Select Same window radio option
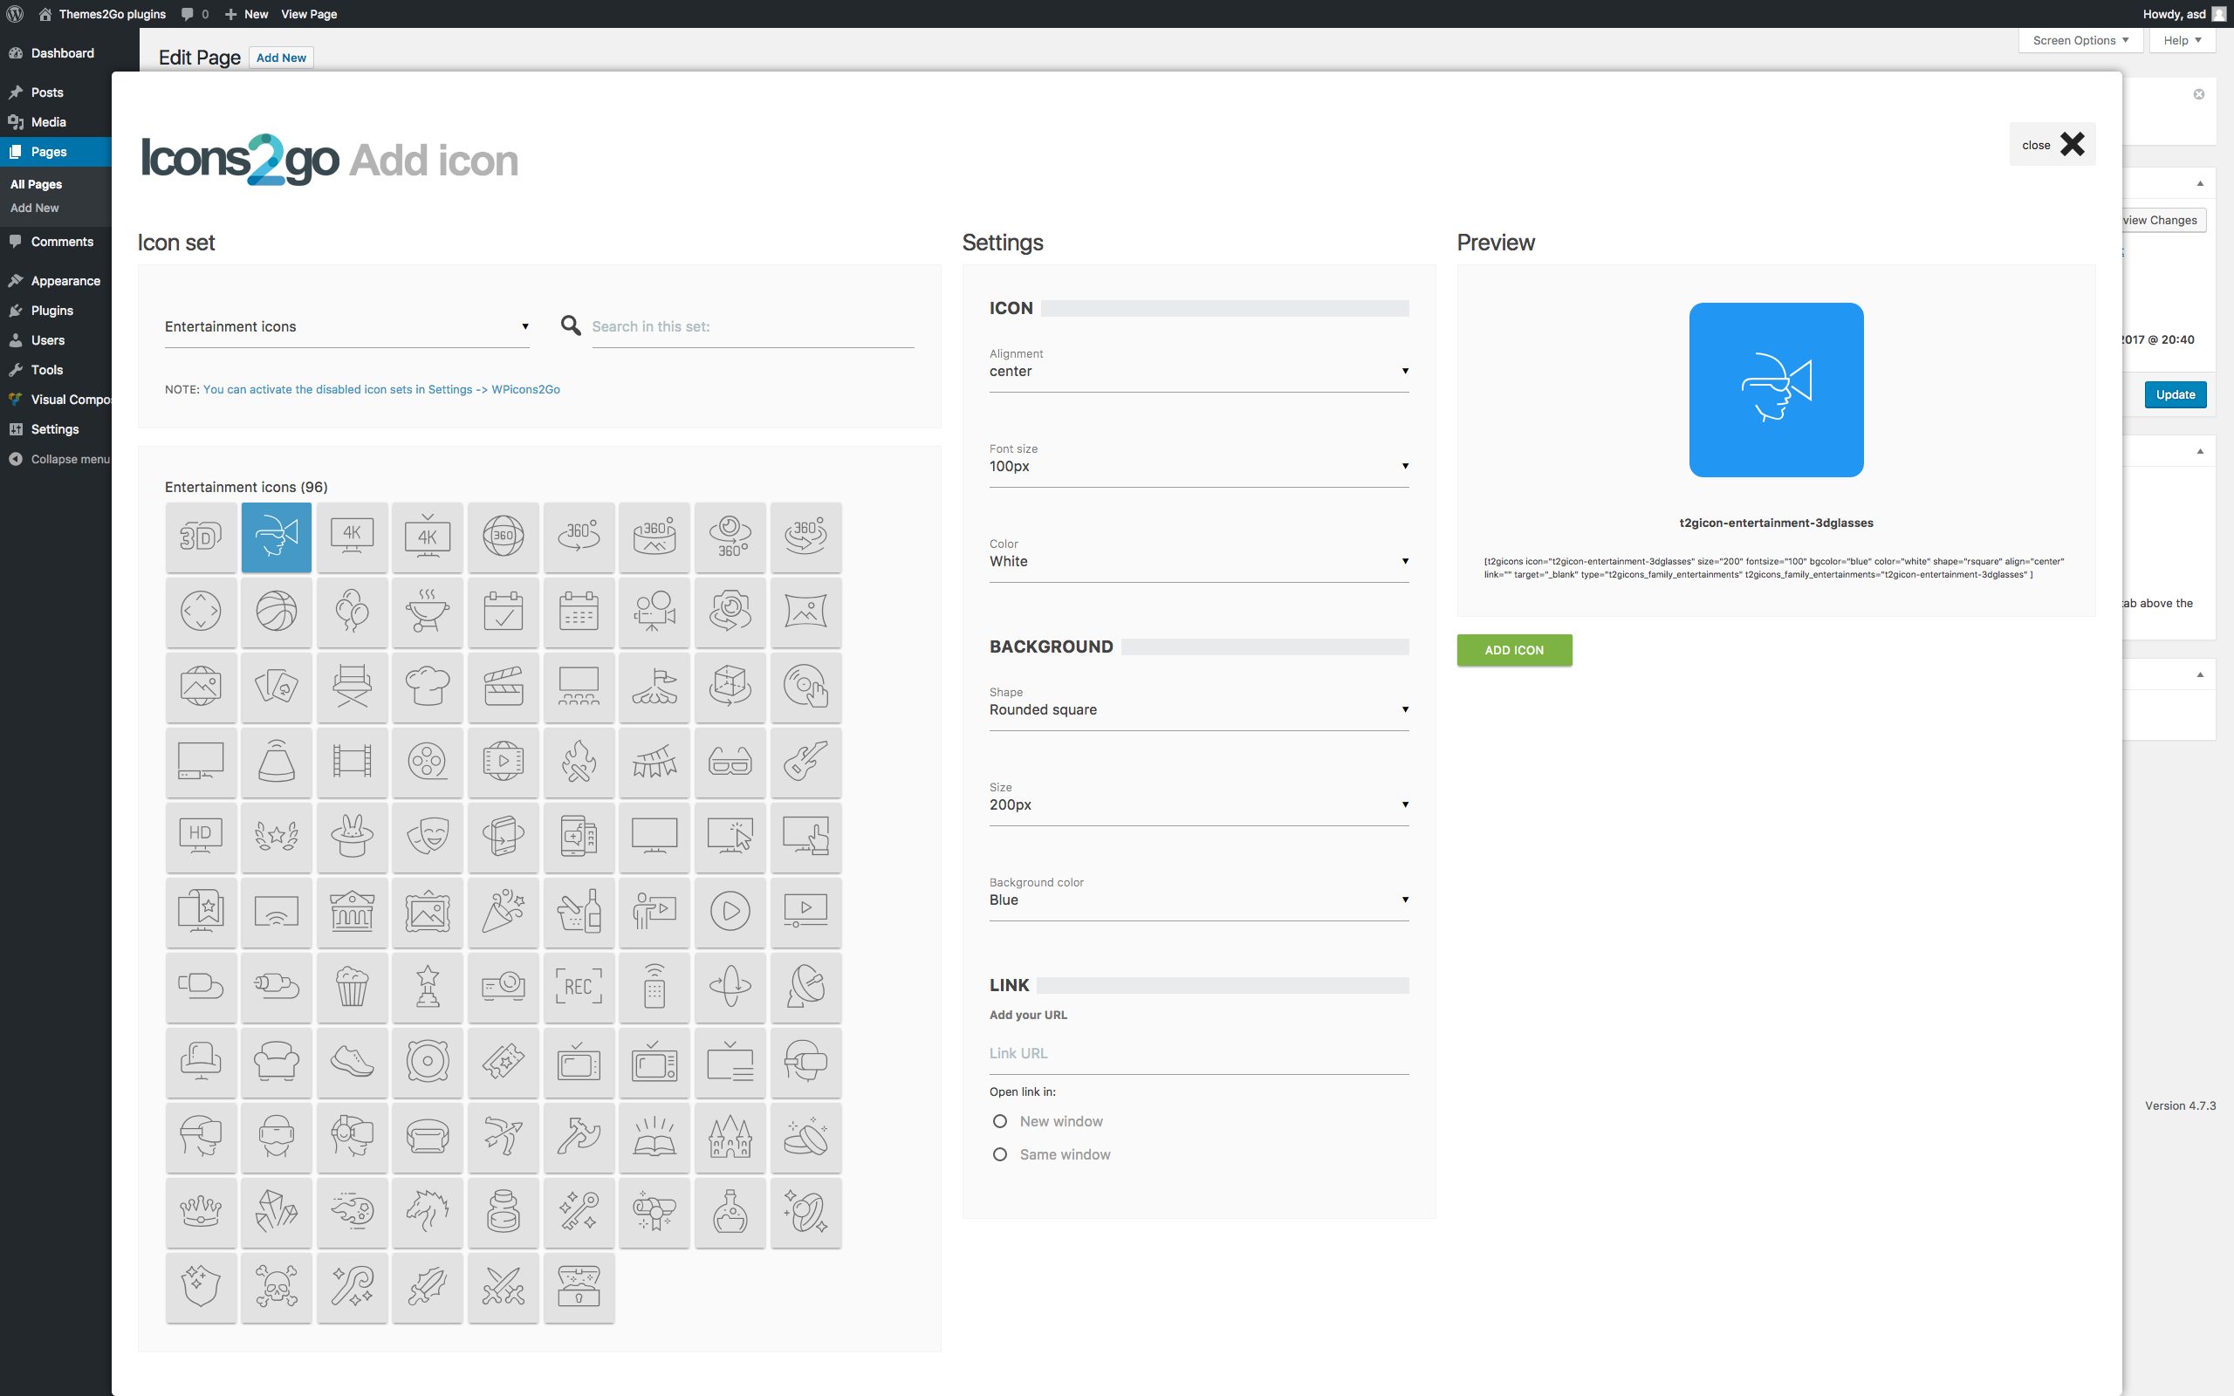The height and width of the screenshot is (1396, 2234). tap(1000, 1154)
